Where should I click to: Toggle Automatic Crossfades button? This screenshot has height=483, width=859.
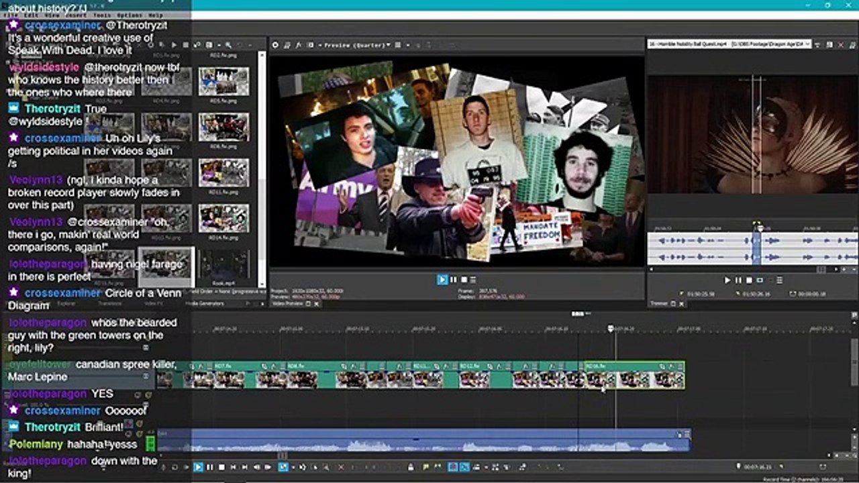(464, 467)
